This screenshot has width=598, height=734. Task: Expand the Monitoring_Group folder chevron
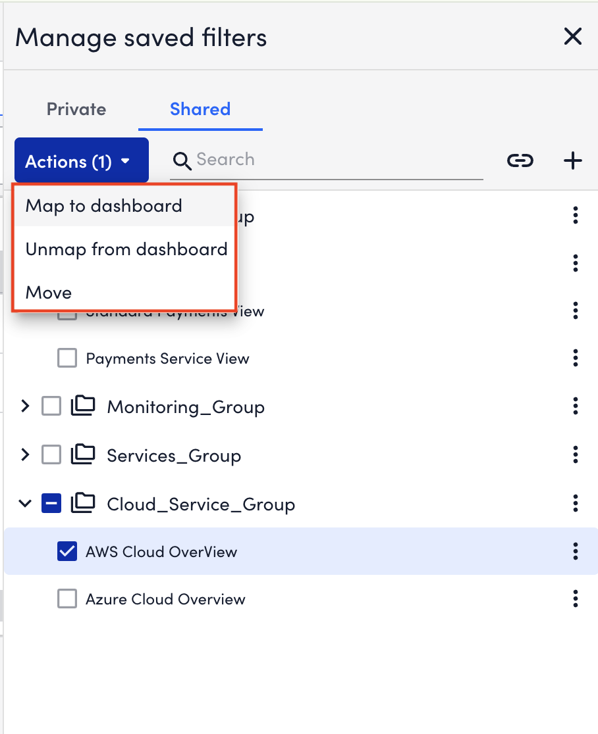pyautogui.click(x=25, y=406)
